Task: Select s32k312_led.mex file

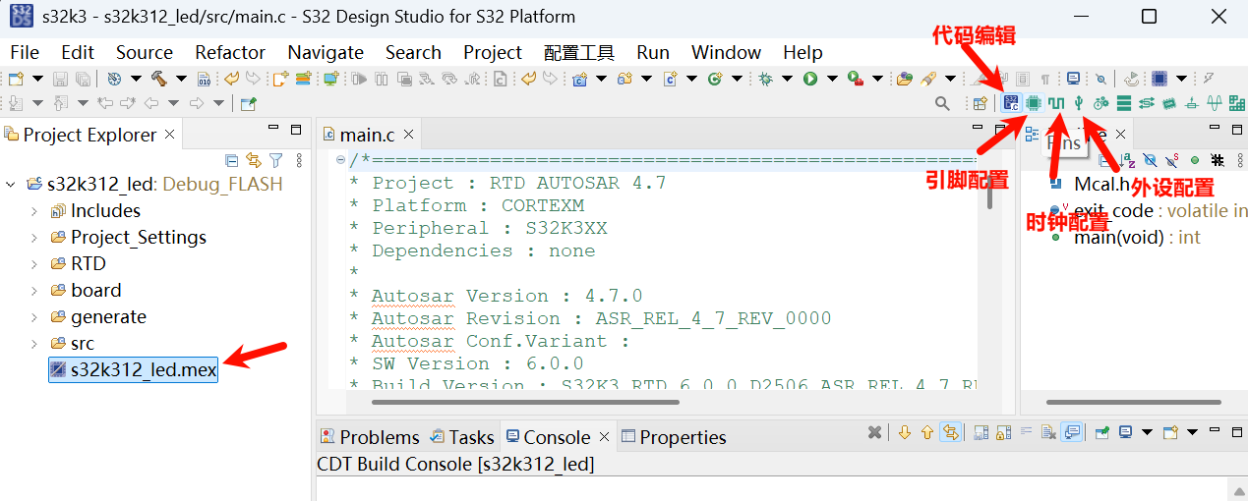Action: click(134, 370)
